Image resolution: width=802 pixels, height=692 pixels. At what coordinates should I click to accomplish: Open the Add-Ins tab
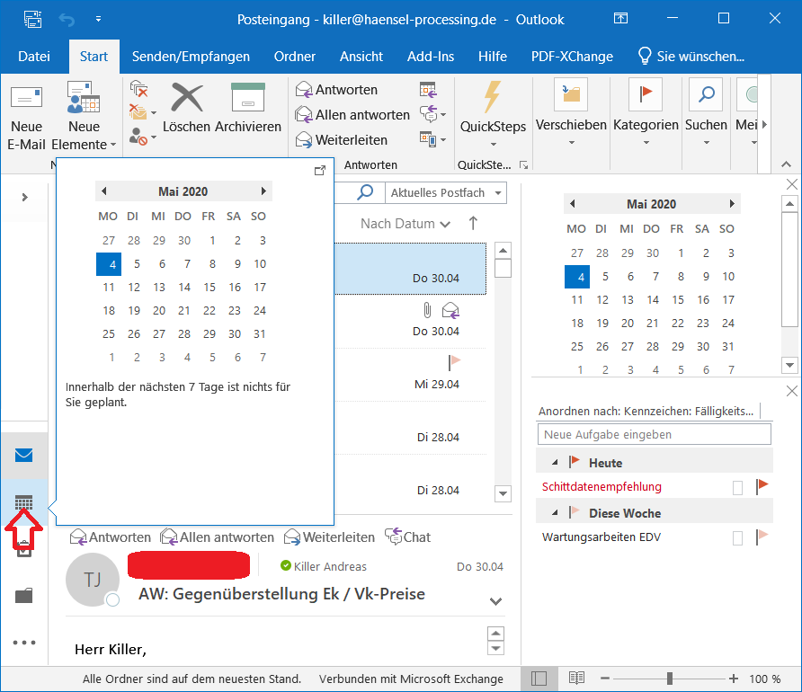431,57
